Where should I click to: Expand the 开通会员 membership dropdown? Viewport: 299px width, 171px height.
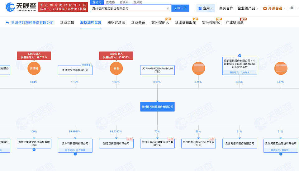(274, 8)
